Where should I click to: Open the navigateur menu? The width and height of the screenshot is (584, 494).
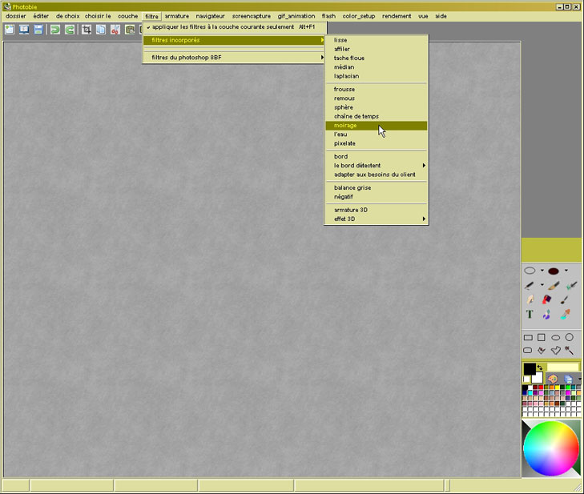(210, 16)
